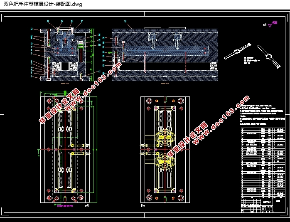Click the A-A section view of the mold
This screenshot has width=290, height=222.
point(61,52)
